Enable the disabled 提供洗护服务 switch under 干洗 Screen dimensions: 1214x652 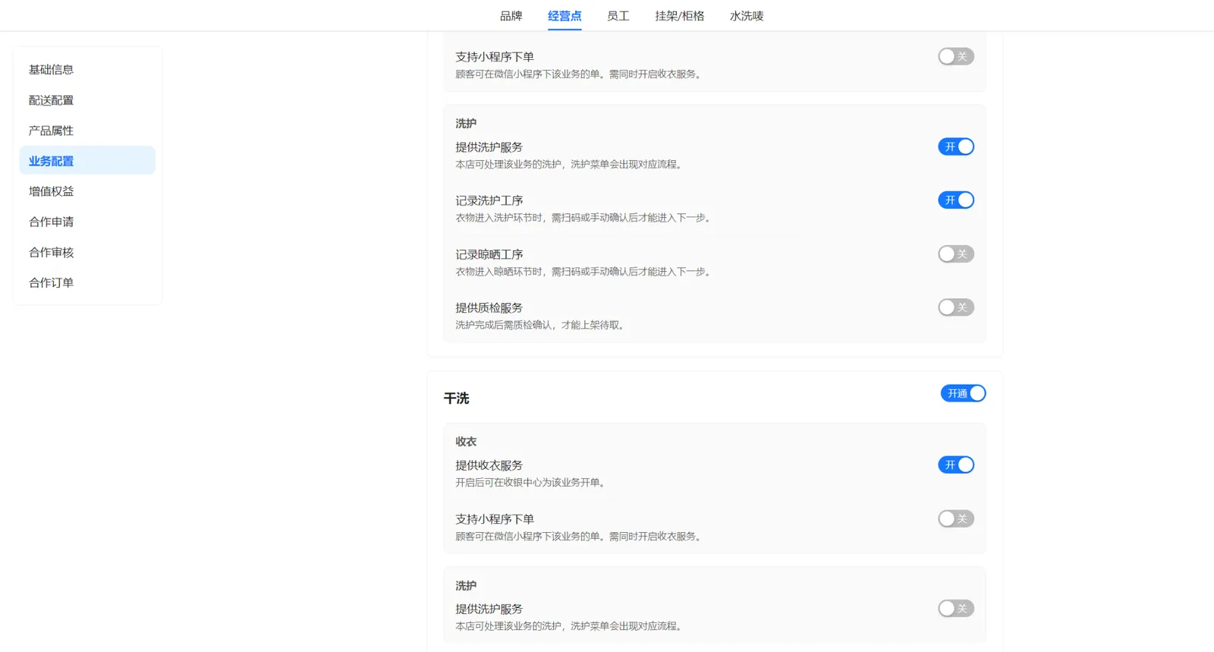(955, 608)
